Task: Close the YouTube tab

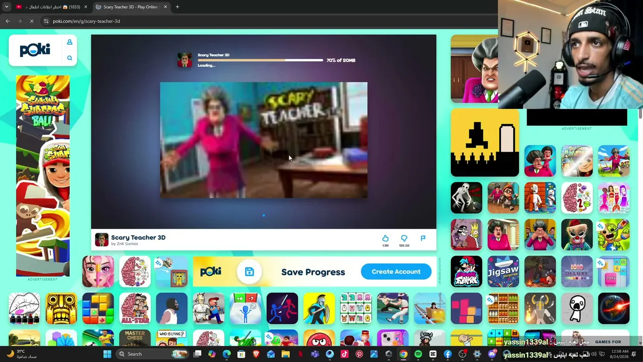Action: click(85, 7)
